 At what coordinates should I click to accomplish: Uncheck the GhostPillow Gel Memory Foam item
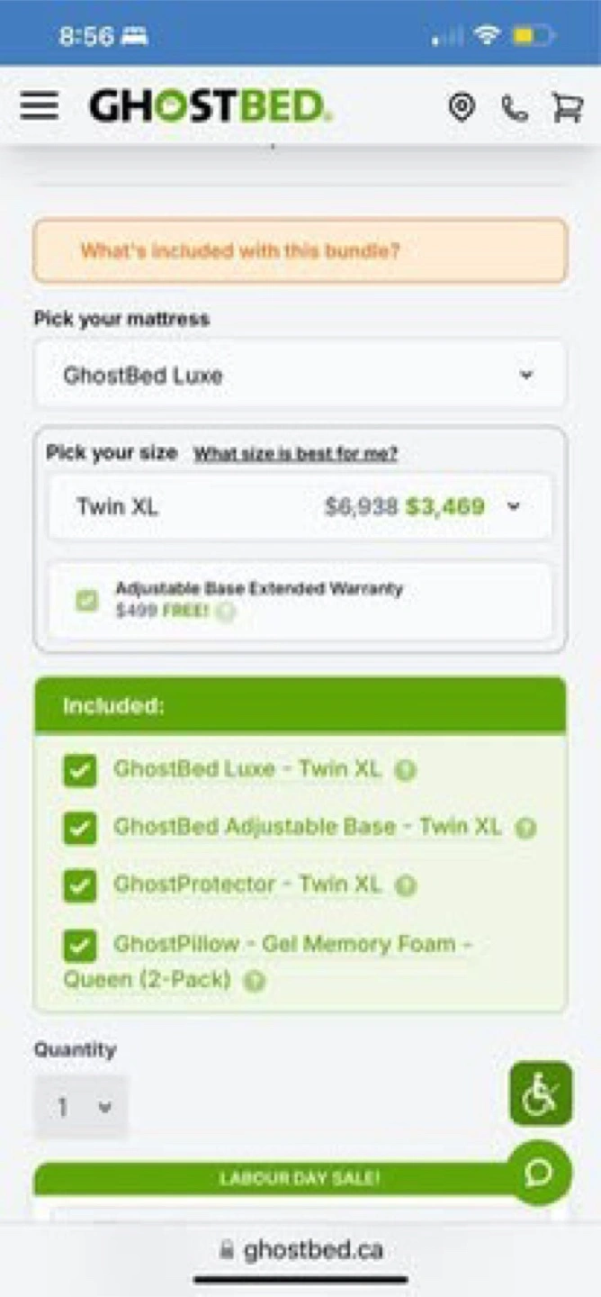point(80,946)
